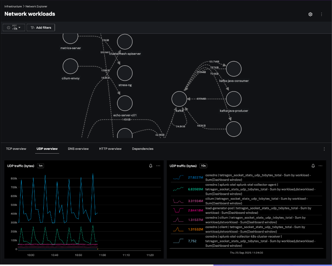Open the Dependencies tab
This screenshot has width=332, height=266.
coord(143,149)
